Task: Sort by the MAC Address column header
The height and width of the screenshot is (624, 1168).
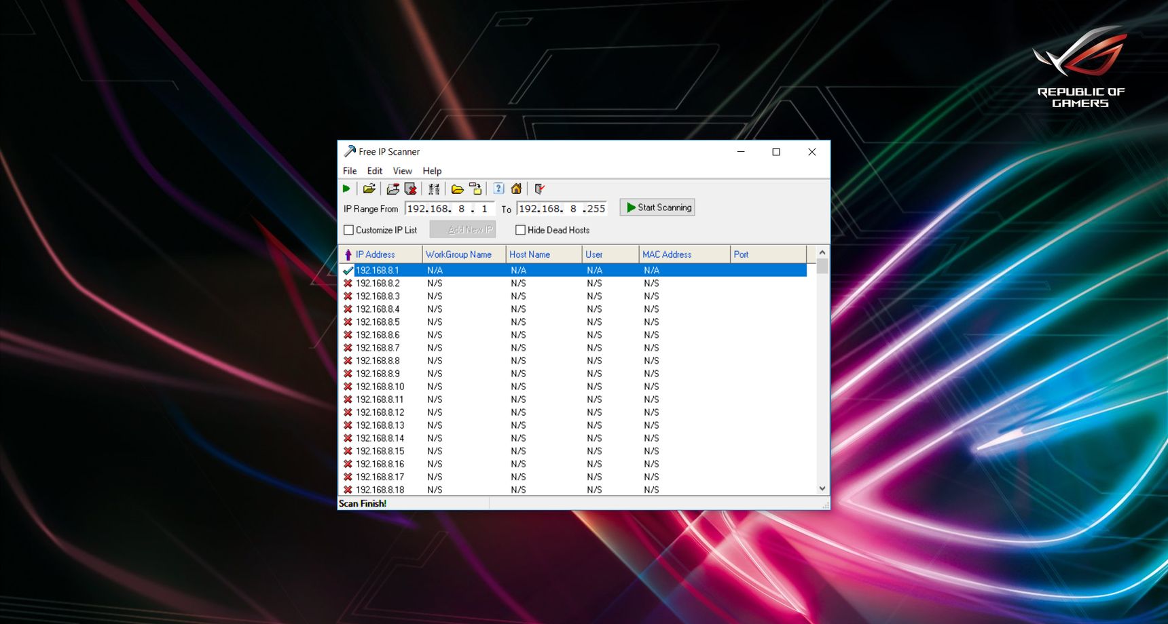Action: pos(685,254)
